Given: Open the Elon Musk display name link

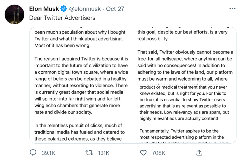Looking at the screenshot, I should pyautogui.click(x=44, y=9).
